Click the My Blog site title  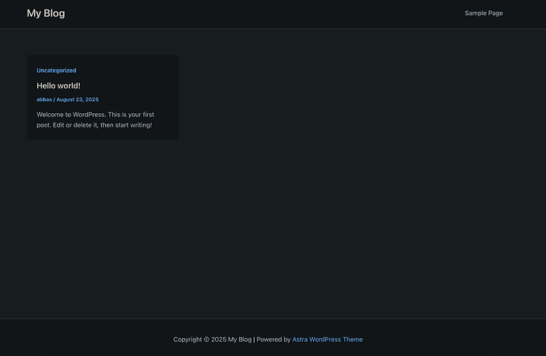[46, 13]
